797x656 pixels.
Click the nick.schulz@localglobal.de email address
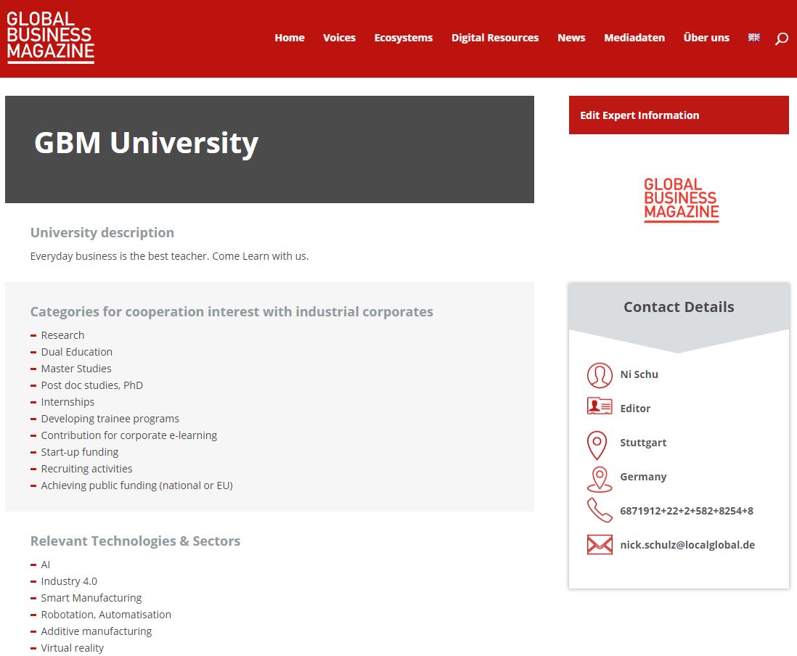click(x=687, y=545)
